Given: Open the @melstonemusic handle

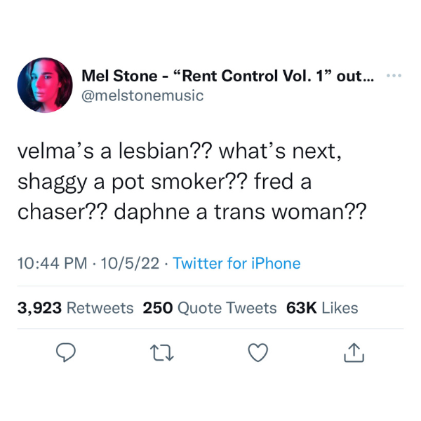Looking at the screenshot, I should 142,96.
